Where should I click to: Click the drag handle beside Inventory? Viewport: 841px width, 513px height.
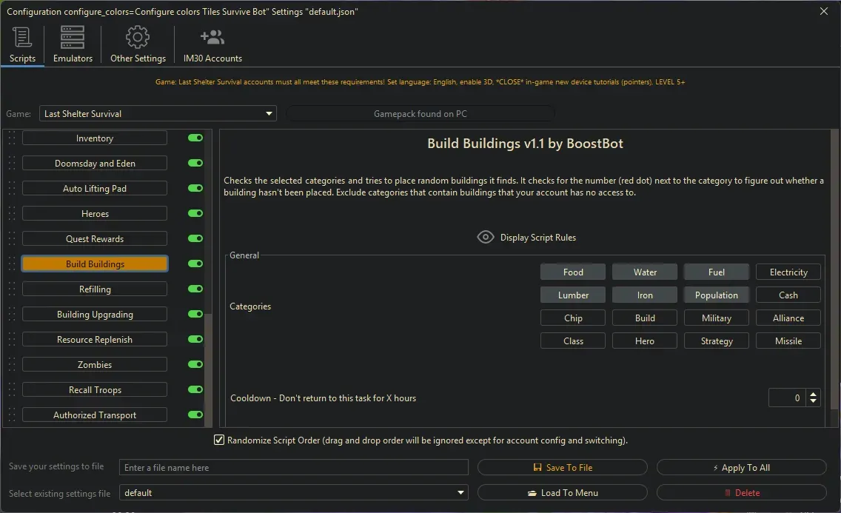tap(12, 138)
